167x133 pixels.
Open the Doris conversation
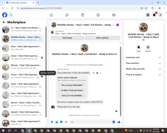pos(22,48)
